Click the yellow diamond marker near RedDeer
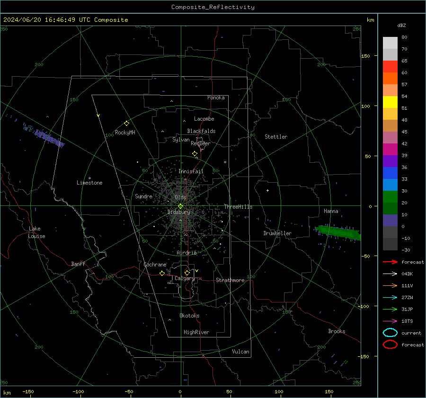 tap(195, 154)
